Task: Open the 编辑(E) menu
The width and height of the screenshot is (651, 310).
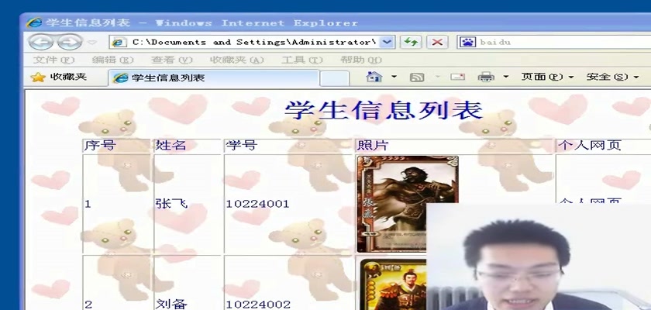Action: tap(112, 60)
